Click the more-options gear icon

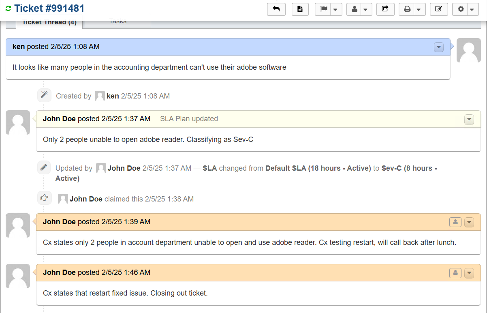(x=461, y=9)
